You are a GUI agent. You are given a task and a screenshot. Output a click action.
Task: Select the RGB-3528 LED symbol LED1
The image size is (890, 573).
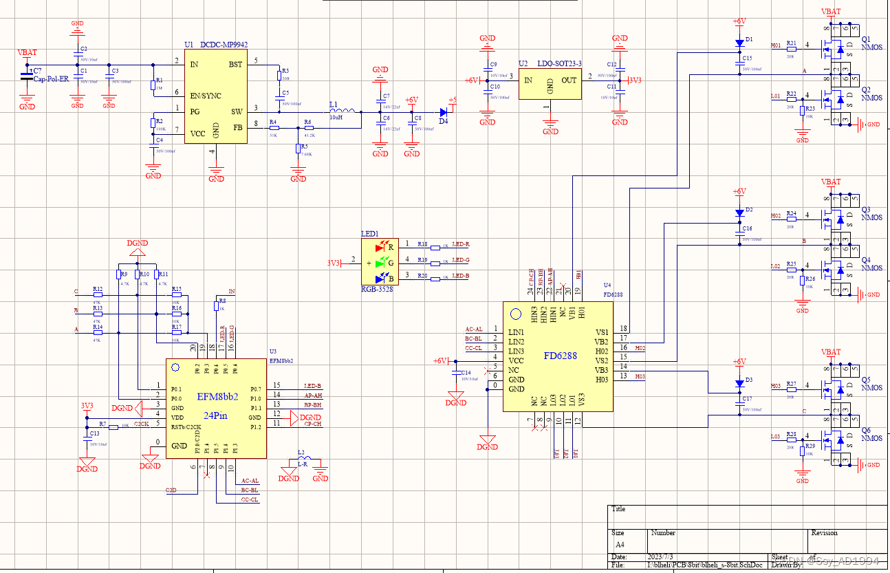380,261
